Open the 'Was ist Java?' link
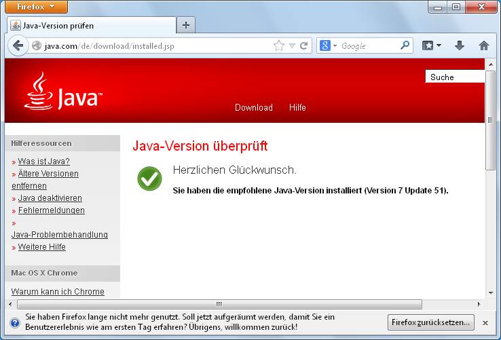The width and height of the screenshot is (501, 340). (43, 162)
